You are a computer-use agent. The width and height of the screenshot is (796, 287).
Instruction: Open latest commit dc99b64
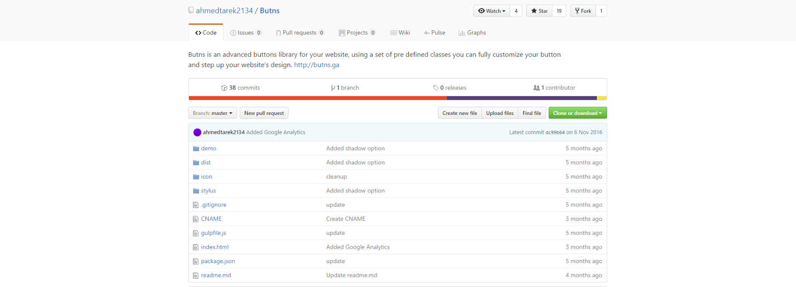pyautogui.click(x=555, y=133)
